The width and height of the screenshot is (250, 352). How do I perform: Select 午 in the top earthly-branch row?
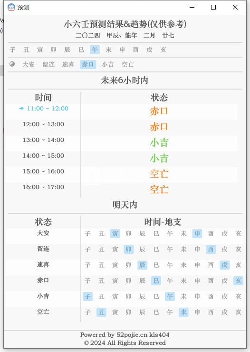(x=95, y=50)
